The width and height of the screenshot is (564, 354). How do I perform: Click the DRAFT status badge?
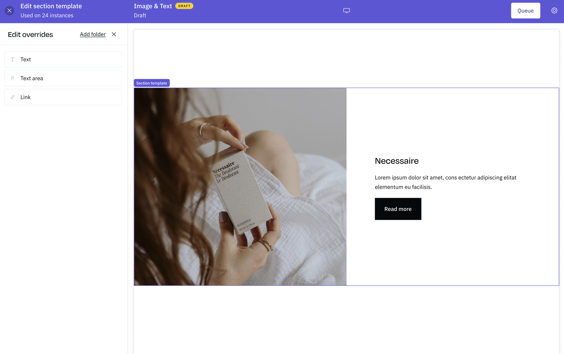click(x=184, y=6)
